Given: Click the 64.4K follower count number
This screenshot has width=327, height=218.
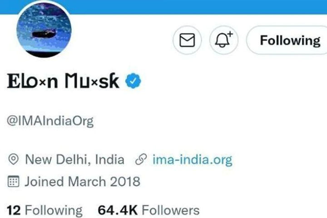Looking at the screenshot, I should (118, 210).
